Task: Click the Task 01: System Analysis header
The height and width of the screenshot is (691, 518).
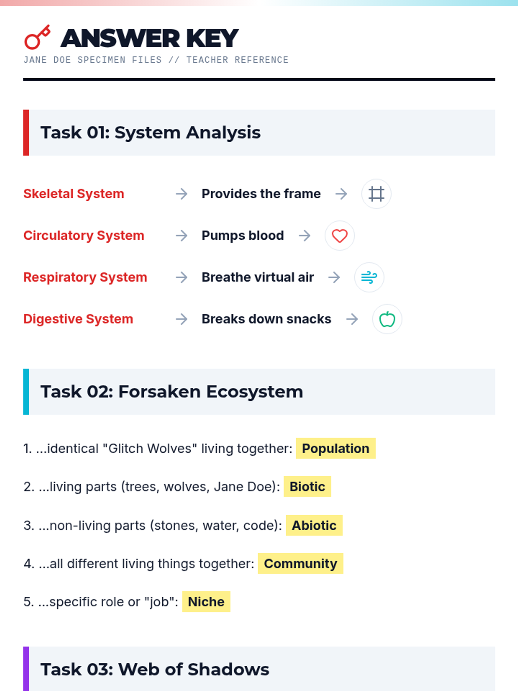Action: [x=150, y=133]
